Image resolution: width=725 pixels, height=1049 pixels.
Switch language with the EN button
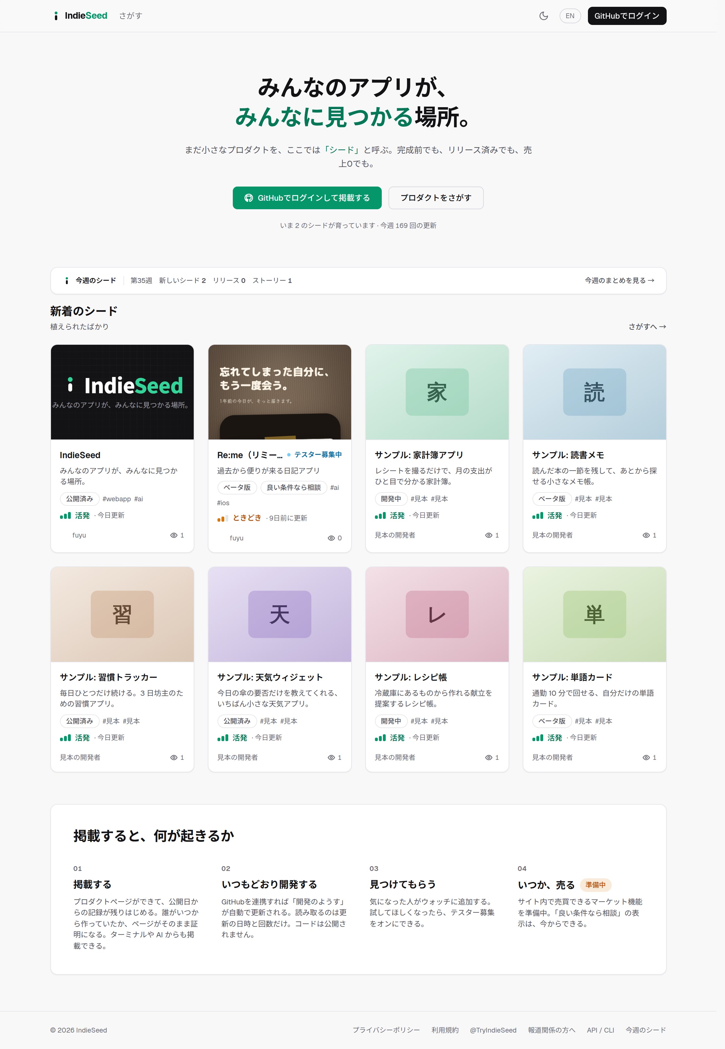pyautogui.click(x=570, y=16)
